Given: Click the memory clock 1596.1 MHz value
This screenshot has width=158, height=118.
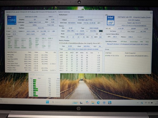Looking at the screenshot, I should [70, 31].
